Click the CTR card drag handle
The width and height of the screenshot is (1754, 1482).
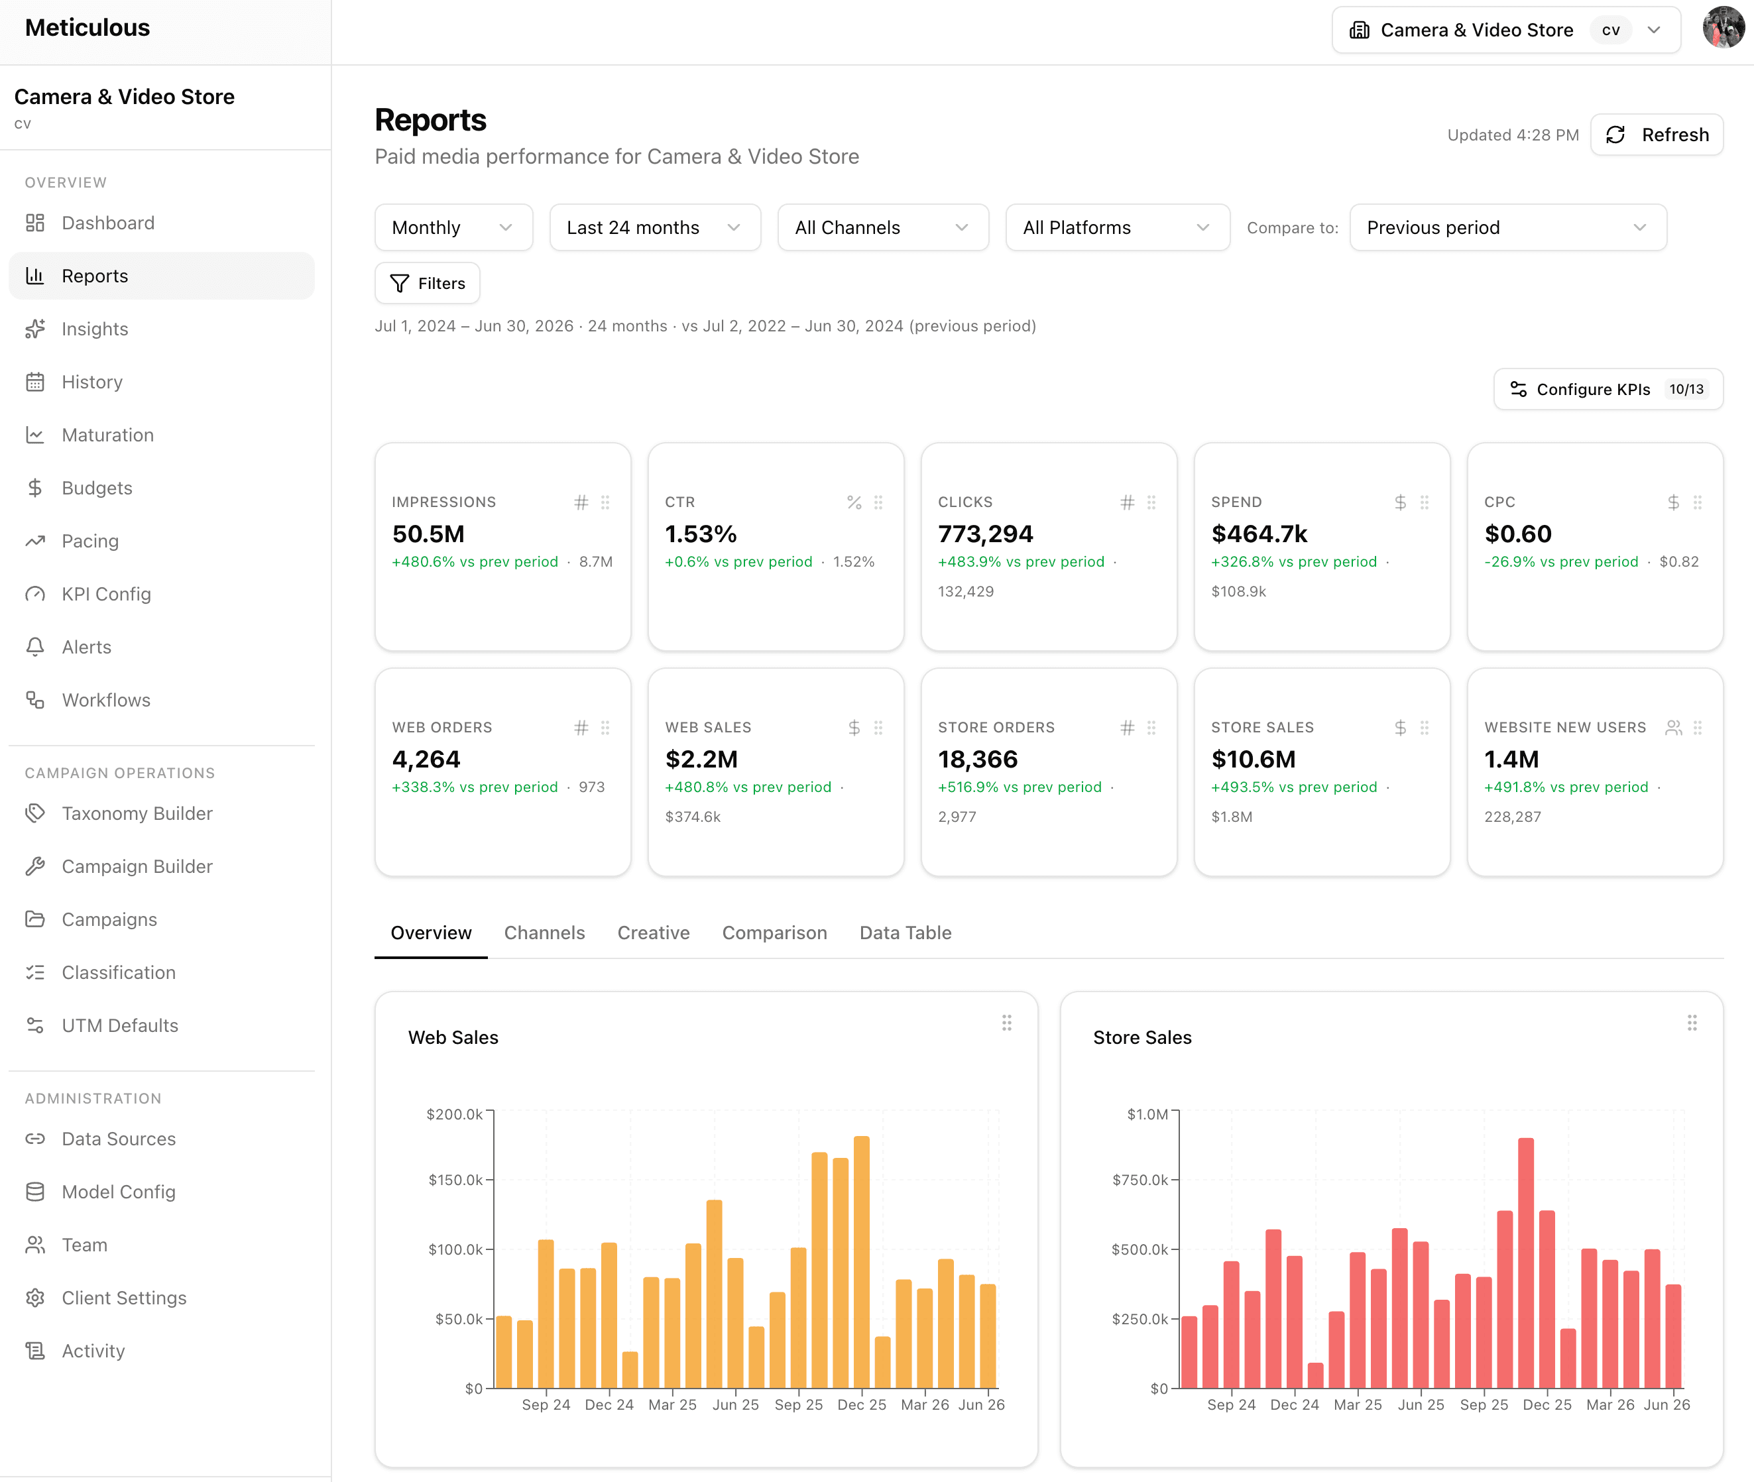(x=879, y=502)
